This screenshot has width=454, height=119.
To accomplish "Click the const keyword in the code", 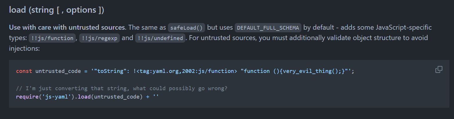I will point(24,71).
